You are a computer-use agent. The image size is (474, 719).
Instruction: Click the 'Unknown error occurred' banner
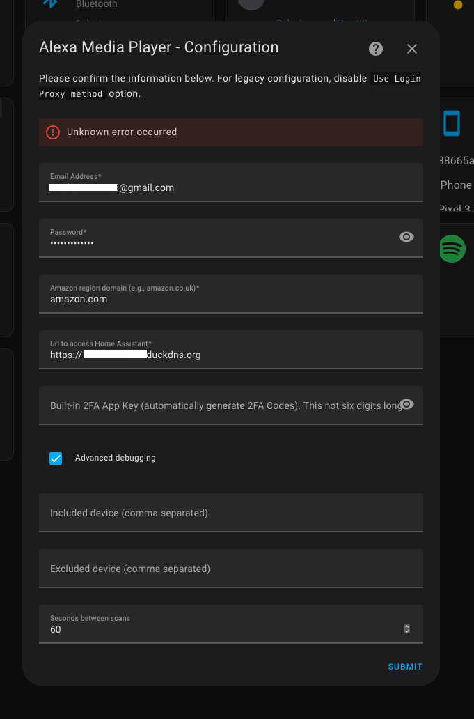[x=230, y=132]
